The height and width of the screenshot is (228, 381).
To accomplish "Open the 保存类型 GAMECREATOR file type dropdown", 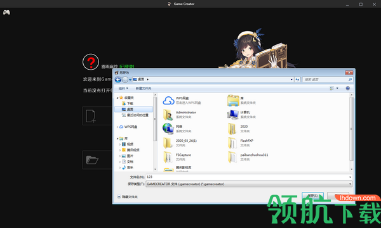I will 249,184.
